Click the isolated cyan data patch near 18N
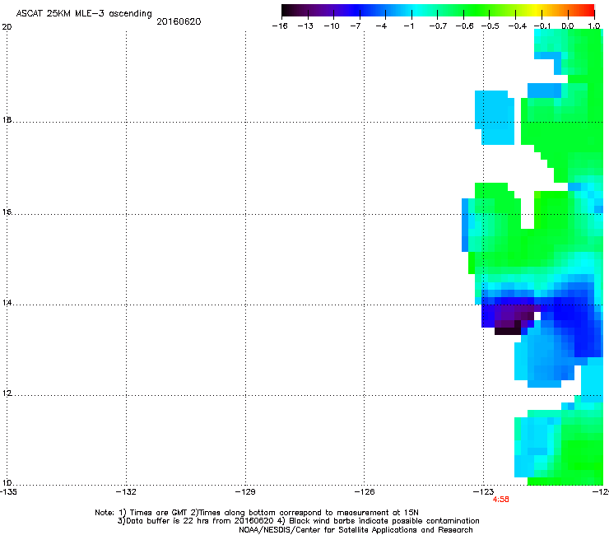The image size is (609, 535). pos(495,118)
